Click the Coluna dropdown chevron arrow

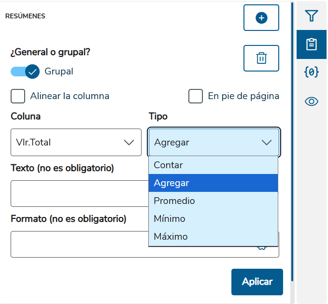[x=129, y=143]
